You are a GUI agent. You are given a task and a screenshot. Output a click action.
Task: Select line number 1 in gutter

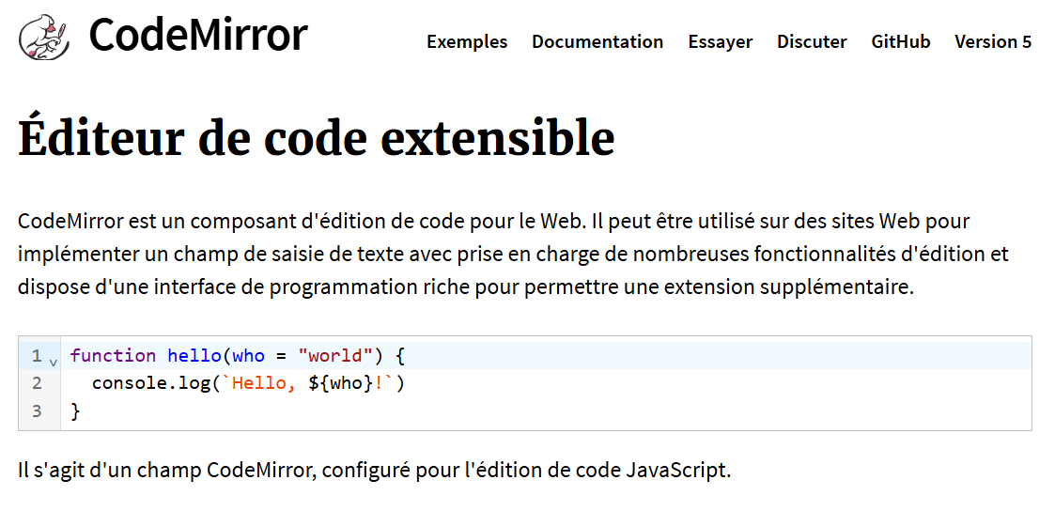click(x=37, y=355)
